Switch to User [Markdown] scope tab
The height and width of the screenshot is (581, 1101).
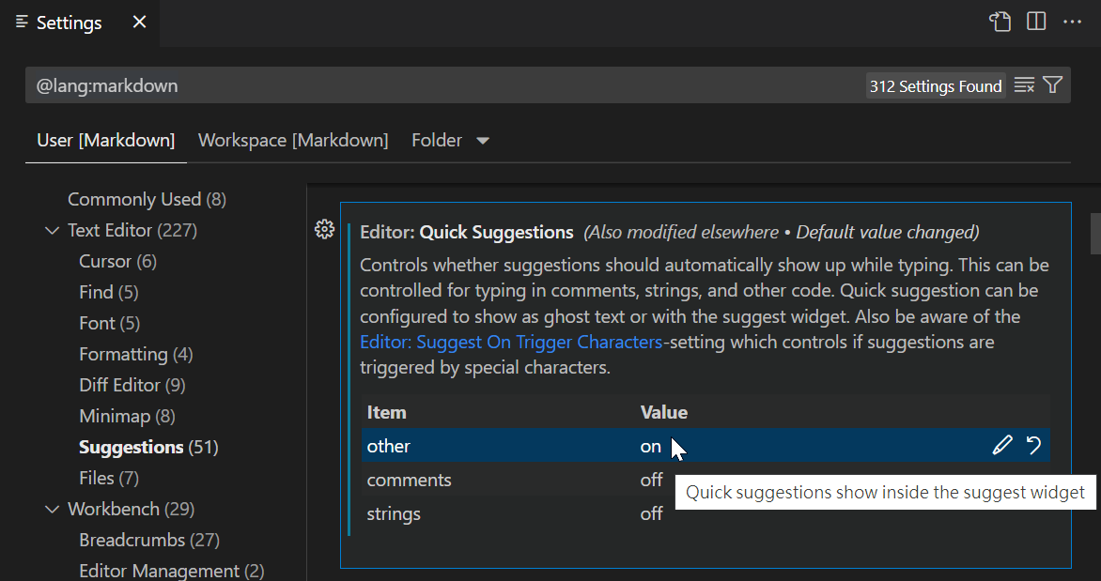106,141
